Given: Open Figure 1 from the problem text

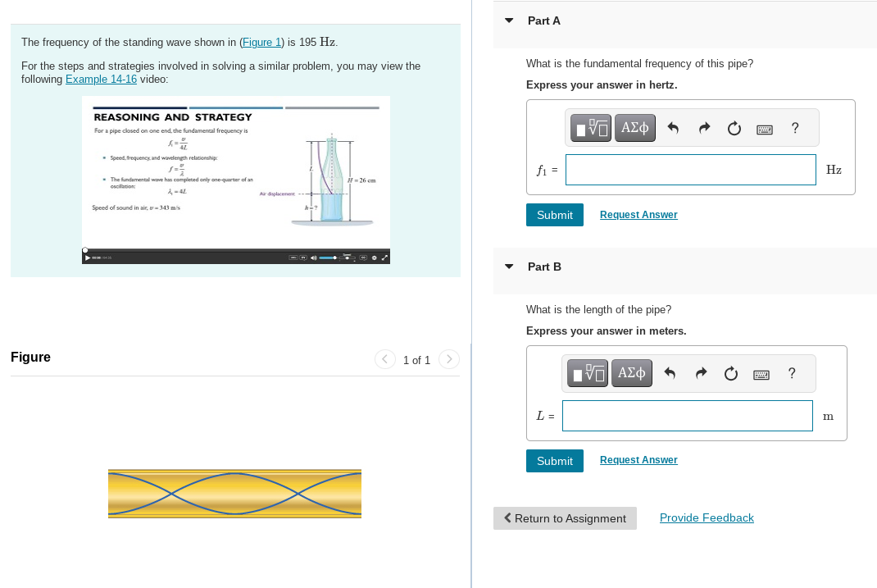Looking at the screenshot, I should 261,42.
